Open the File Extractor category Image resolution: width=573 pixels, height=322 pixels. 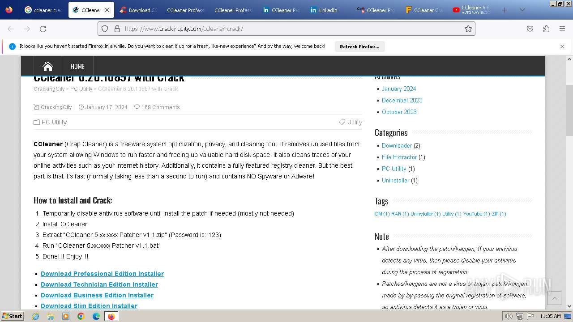(399, 157)
